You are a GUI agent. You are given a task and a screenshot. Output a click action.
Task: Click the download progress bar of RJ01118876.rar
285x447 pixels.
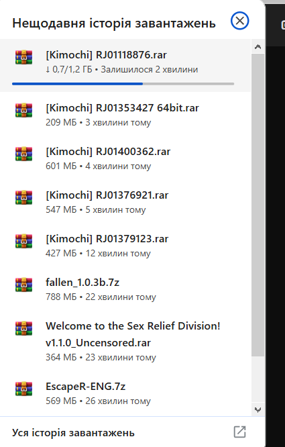tap(123, 84)
